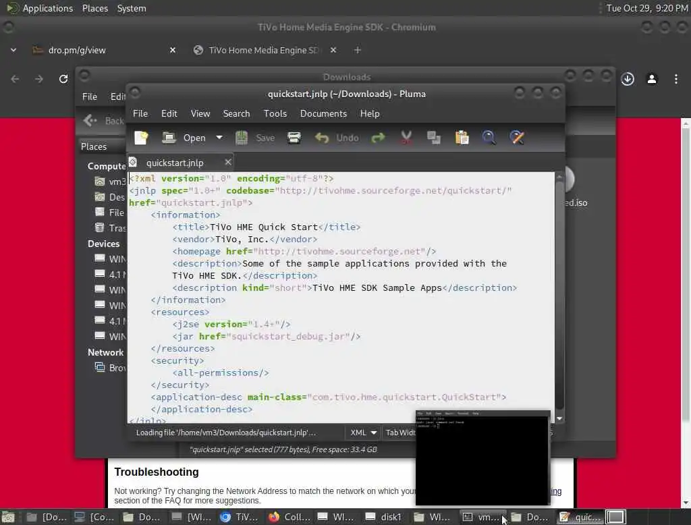Screen dimensions: 691x525
Task: Go back in Chromium browser
Action: [15, 79]
